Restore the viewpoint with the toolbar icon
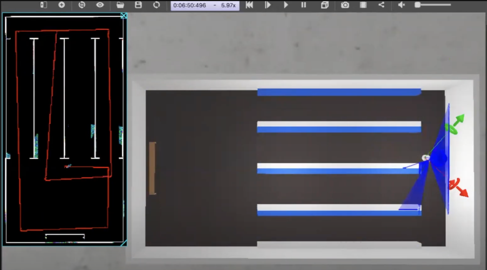This screenshot has width=487, height=270. 82,5
